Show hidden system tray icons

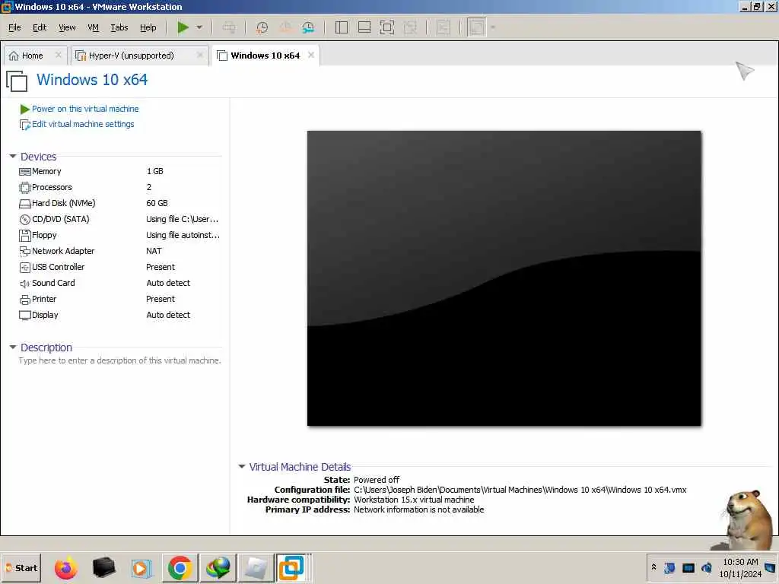click(x=653, y=567)
